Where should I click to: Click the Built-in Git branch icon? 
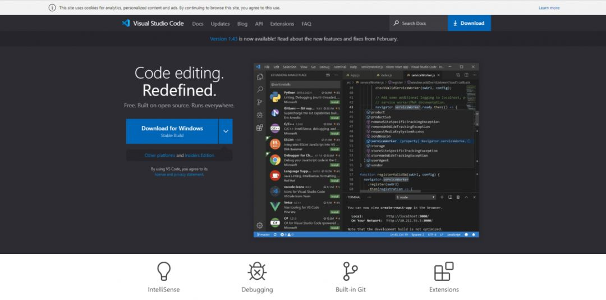point(350,271)
